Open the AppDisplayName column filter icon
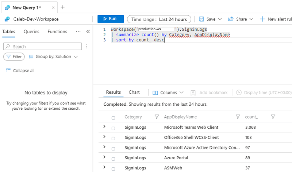 point(238,117)
